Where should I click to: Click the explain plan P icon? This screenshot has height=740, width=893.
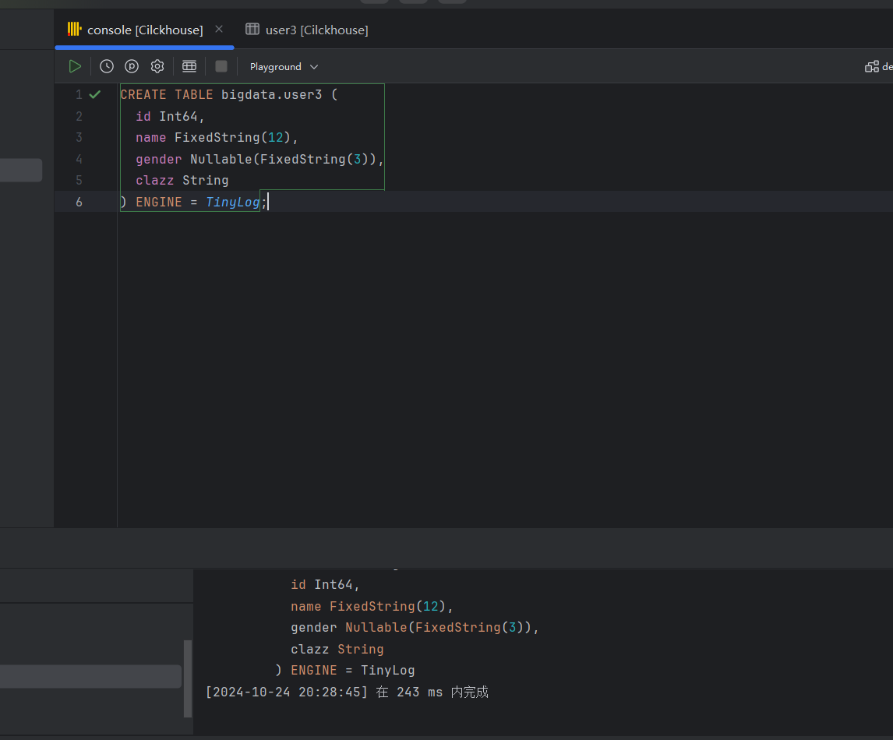pos(132,67)
